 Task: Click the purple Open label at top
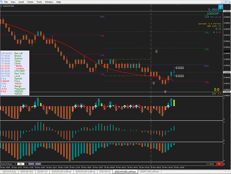pos(102,17)
